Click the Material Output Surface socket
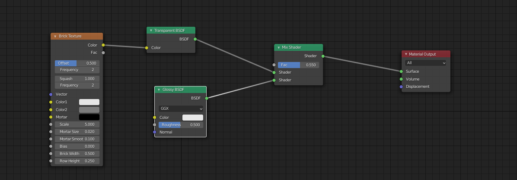Image resolution: width=517 pixels, height=180 pixels. 401,71
